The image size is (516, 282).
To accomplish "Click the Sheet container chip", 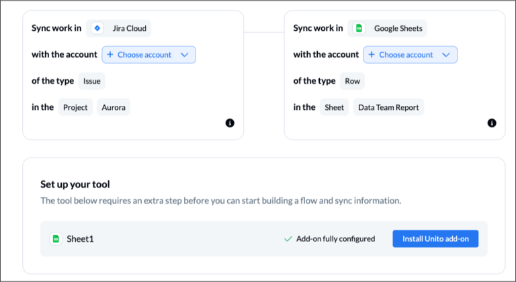I will click(335, 107).
